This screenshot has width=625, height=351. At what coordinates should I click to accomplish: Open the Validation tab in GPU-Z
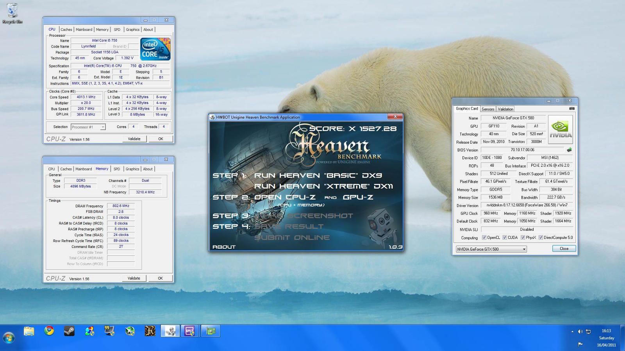505,109
